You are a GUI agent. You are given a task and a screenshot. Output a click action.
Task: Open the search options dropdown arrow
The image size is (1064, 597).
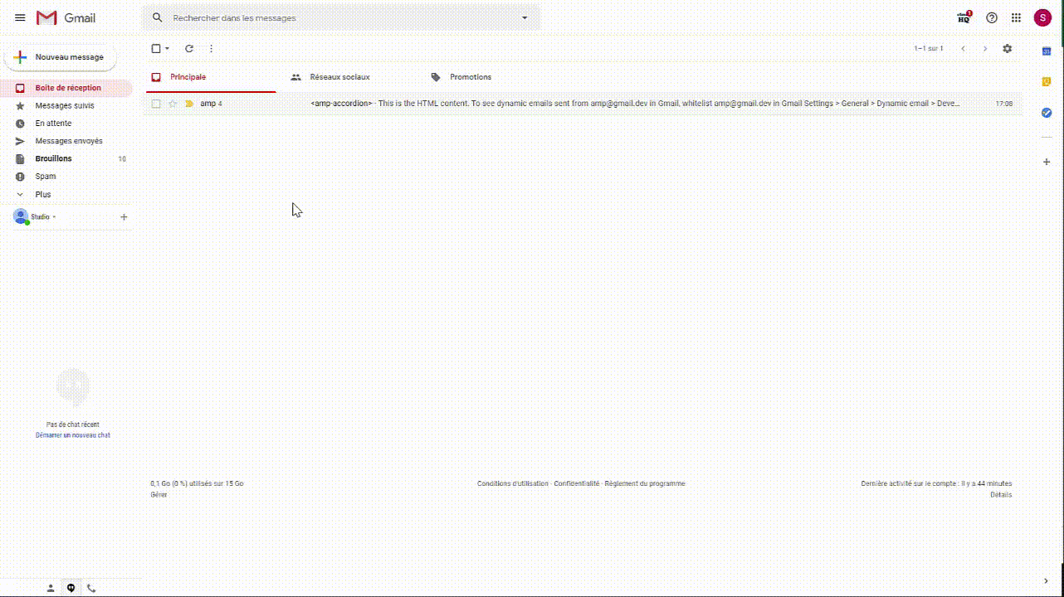click(525, 17)
